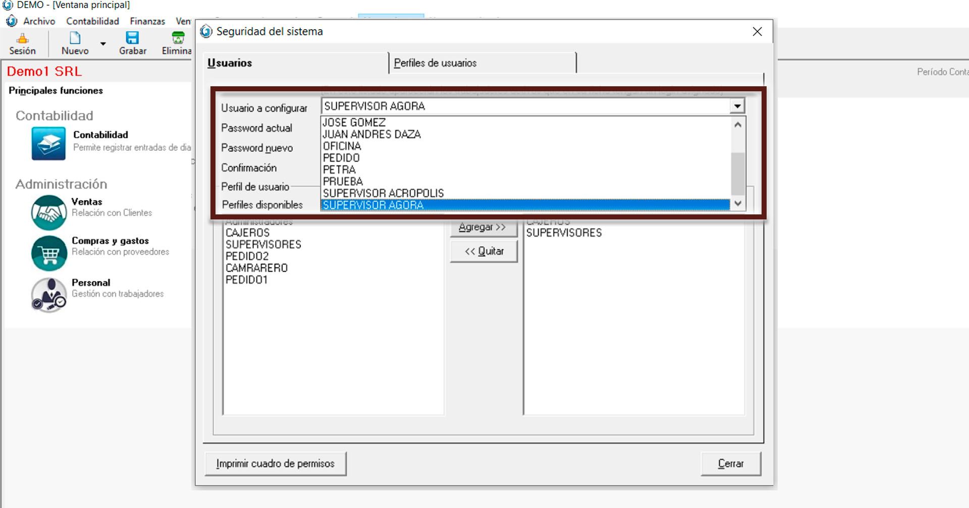Open Compras y gastos cart icon

(49, 253)
